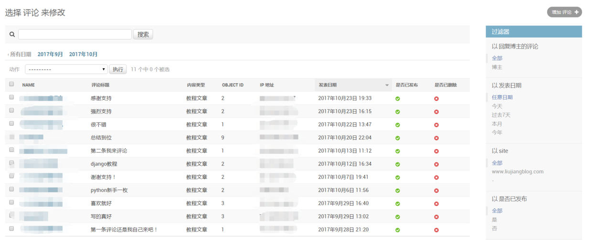Viewport: 592px width, 240px height.
Task: Filter replies by 博主
Action: [x=497, y=67]
